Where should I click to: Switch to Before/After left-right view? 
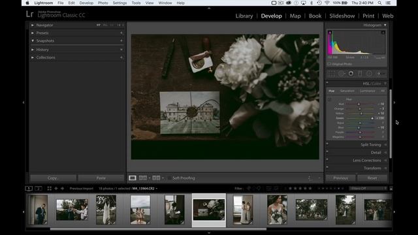coord(156,178)
